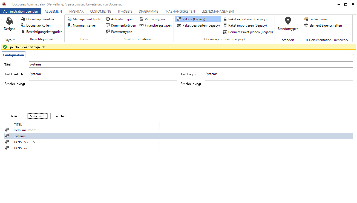Open Connect Paket planen (Legacy)
Image resolution: width=357 pixels, height=203 pixels.
point(248,32)
